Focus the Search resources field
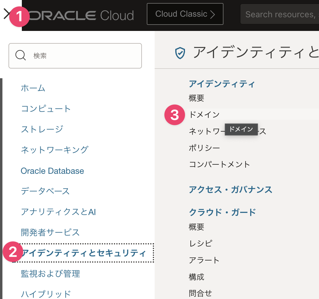This screenshot has width=319, height=299. pos(280,14)
